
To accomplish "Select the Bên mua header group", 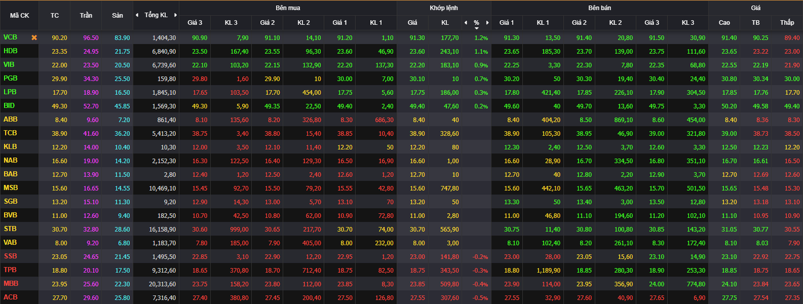I will click(x=288, y=8).
